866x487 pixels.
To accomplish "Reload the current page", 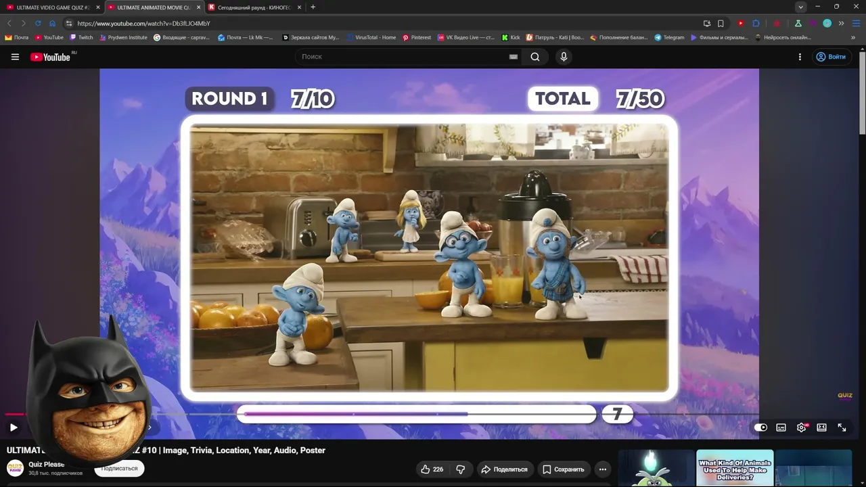I will tap(38, 23).
